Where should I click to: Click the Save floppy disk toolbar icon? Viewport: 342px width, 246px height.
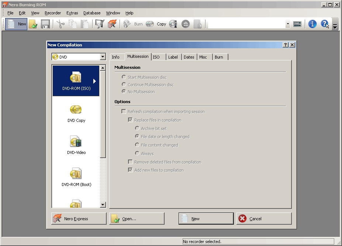(45, 24)
